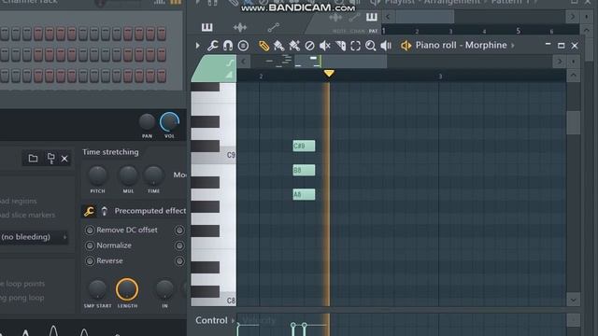Expand the Control lane selector arrow
This screenshot has width=598, height=336.
pyautogui.click(x=233, y=321)
